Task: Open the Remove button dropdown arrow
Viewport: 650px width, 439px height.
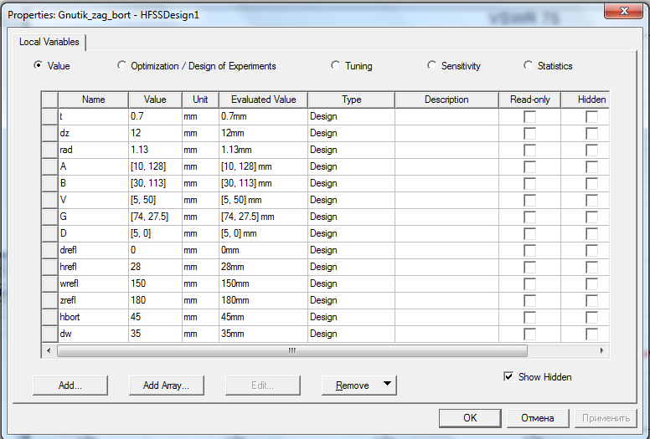Action: [x=385, y=385]
